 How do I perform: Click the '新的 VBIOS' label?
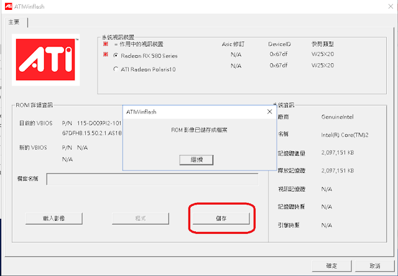point(33,148)
